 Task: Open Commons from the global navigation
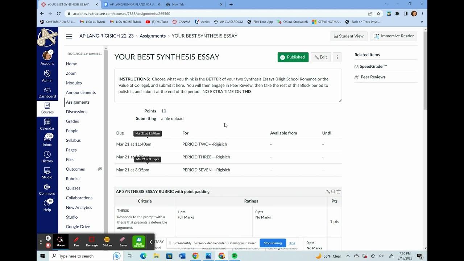[x=47, y=189]
